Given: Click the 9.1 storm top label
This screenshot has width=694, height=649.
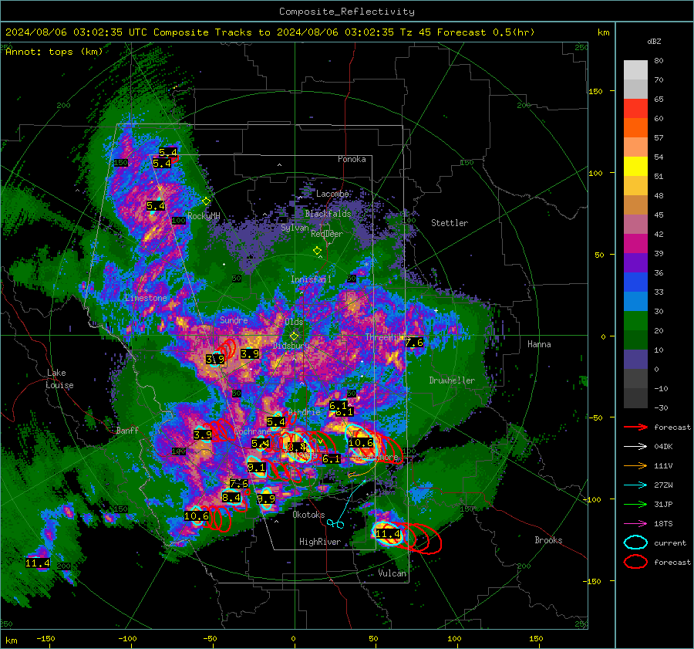Looking at the screenshot, I should [x=257, y=468].
